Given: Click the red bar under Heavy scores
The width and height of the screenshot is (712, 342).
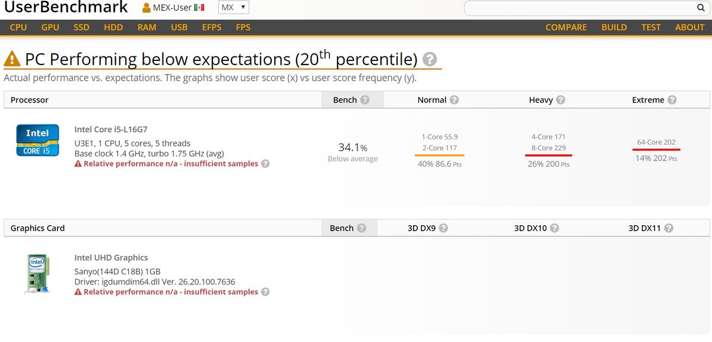Looking at the screenshot, I should coord(548,155).
